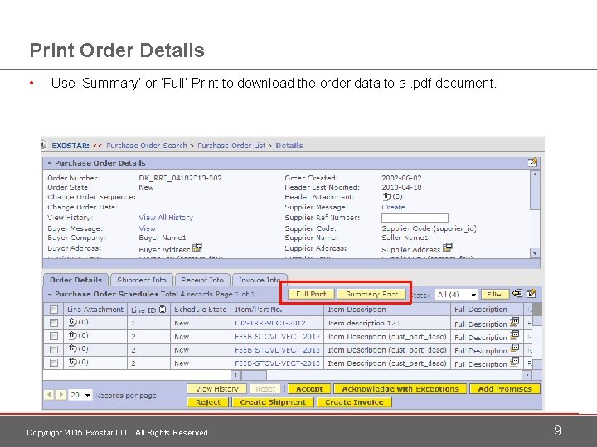597x447 pixels.
Task: Switch to the Order Details tab
Action: click(x=75, y=280)
